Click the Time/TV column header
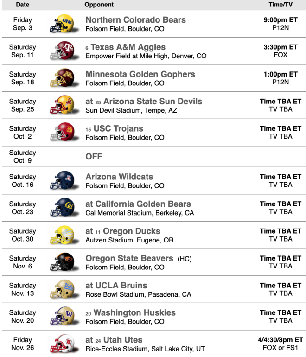The image size is (306, 357). click(x=280, y=5)
